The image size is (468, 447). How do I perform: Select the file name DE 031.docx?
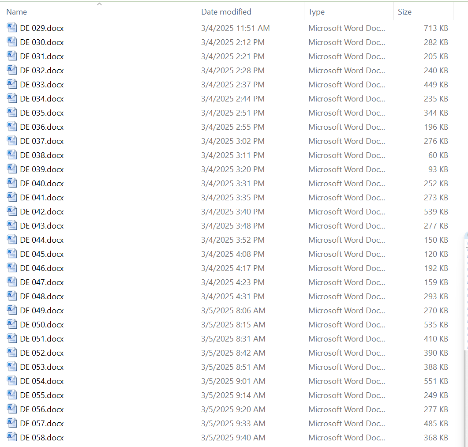click(42, 56)
